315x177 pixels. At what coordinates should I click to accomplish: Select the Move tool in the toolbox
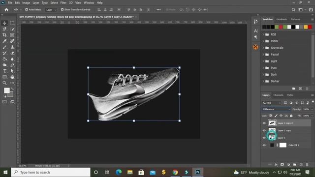pos(4,23)
